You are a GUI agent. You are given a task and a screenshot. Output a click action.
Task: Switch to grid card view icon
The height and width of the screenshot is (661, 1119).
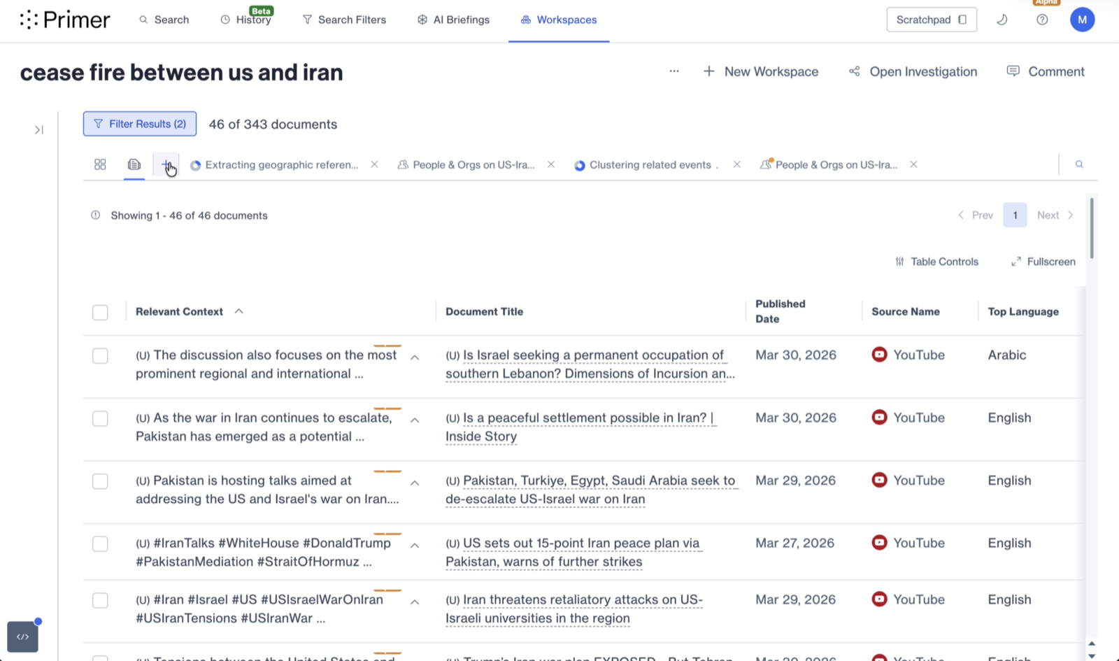coord(100,164)
